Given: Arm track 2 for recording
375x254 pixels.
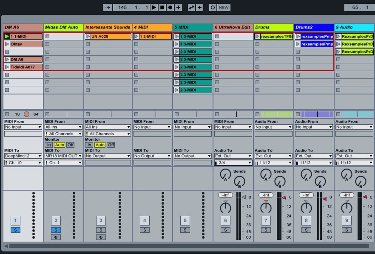Looking at the screenshot, I should 56,237.
